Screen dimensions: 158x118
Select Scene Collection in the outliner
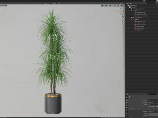(x=133, y=5)
